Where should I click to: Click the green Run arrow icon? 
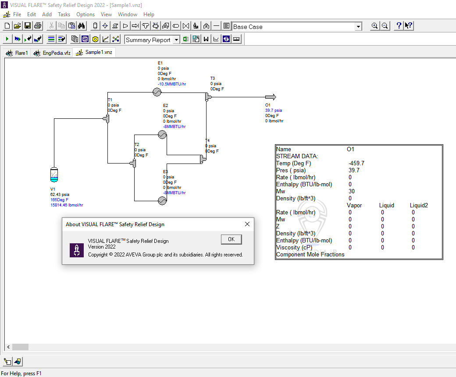pos(7,39)
